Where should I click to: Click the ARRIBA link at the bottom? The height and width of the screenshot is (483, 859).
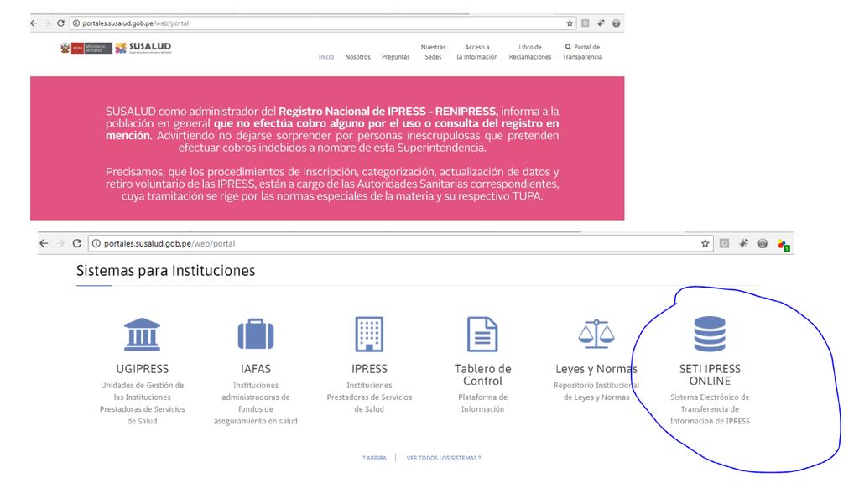(374, 459)
